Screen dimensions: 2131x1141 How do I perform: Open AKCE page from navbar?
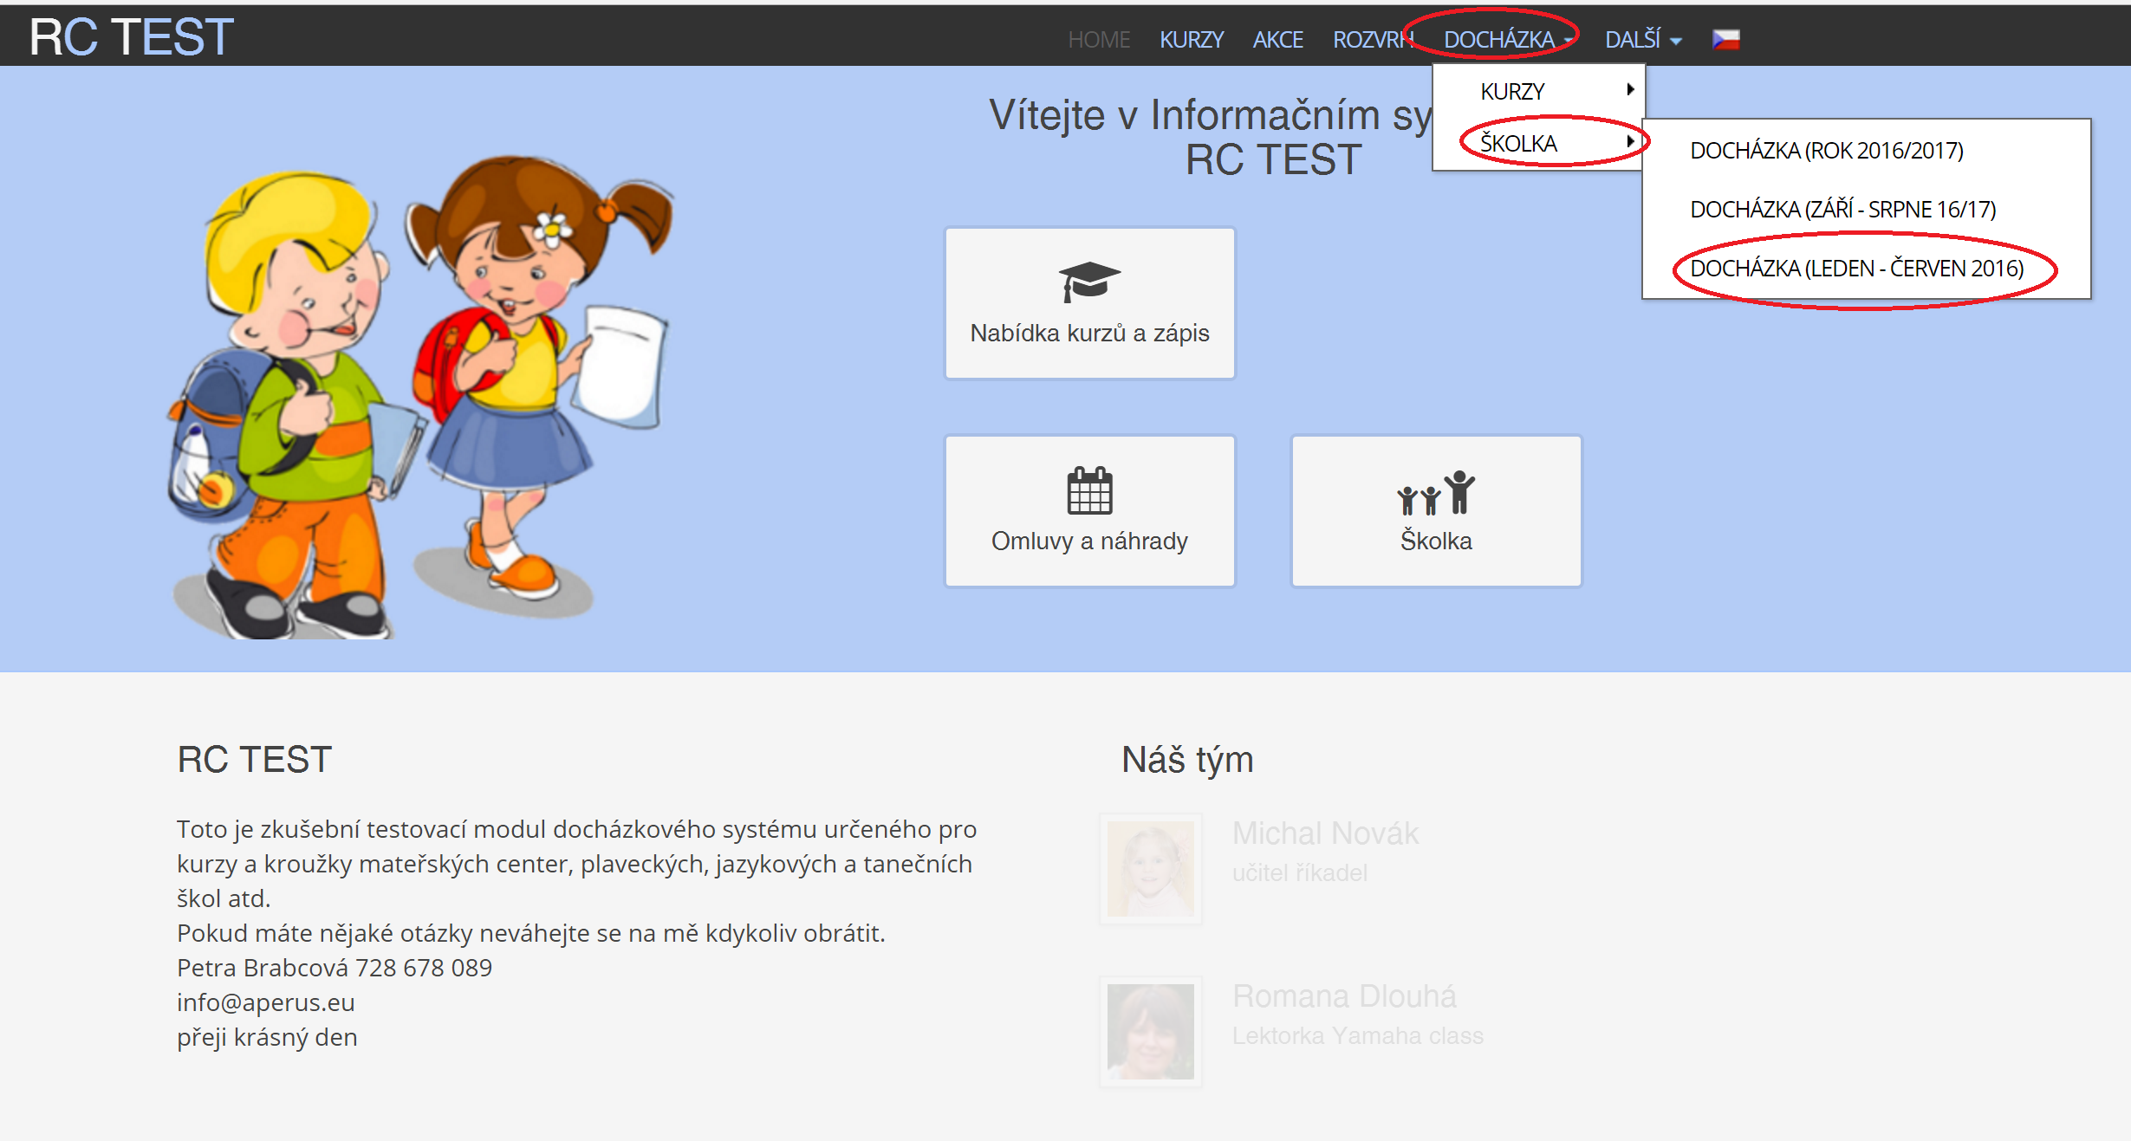1277,40
